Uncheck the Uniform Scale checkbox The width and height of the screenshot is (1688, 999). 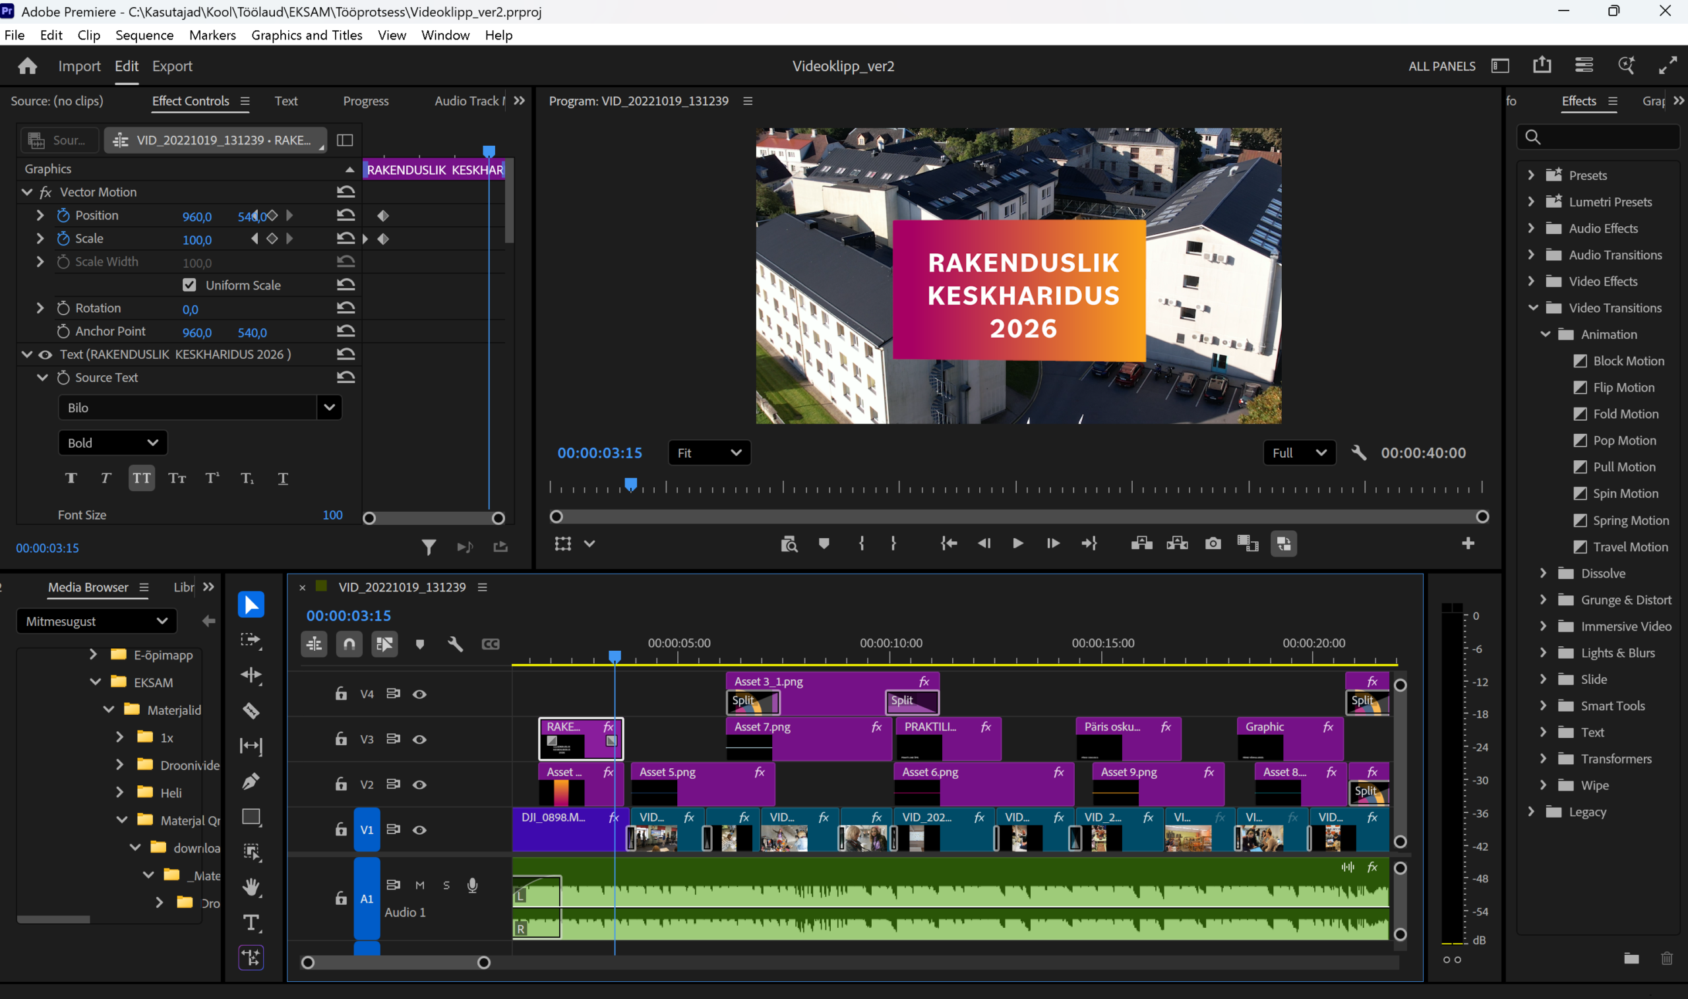point(189,285)
